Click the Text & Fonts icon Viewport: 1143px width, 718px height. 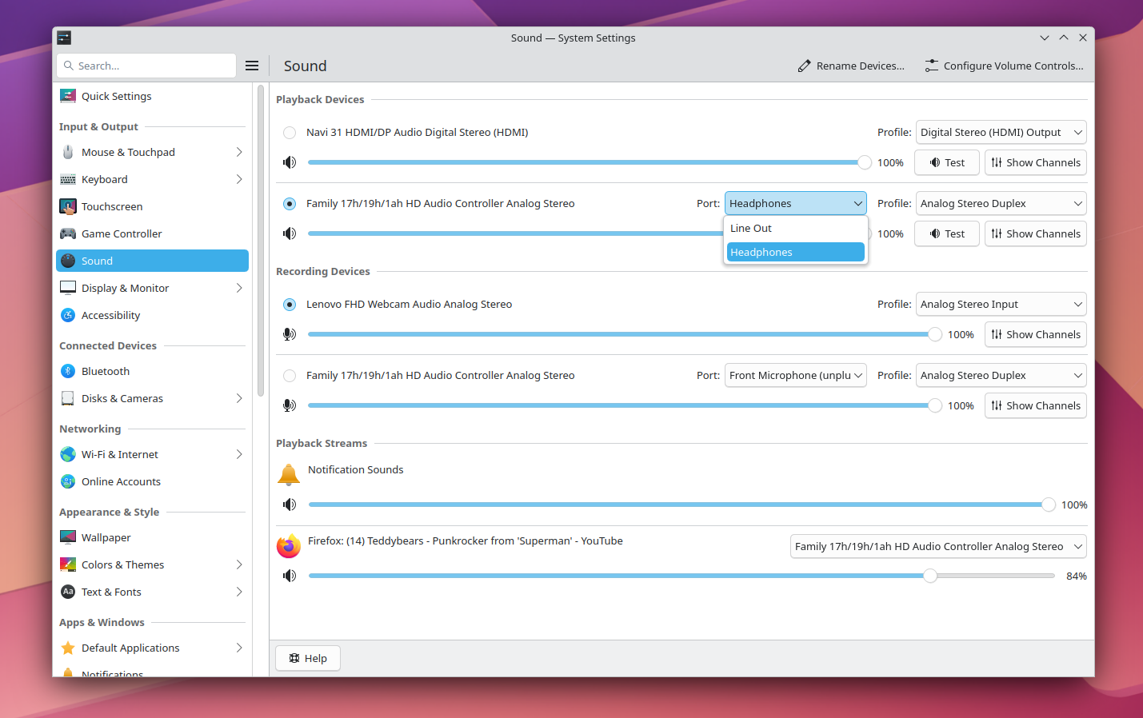point(68,592)
